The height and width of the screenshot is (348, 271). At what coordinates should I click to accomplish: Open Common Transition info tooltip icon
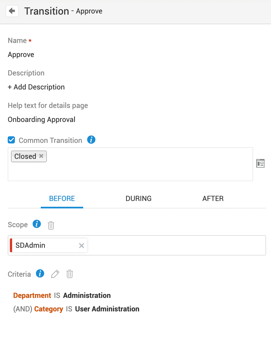[91, 140]
